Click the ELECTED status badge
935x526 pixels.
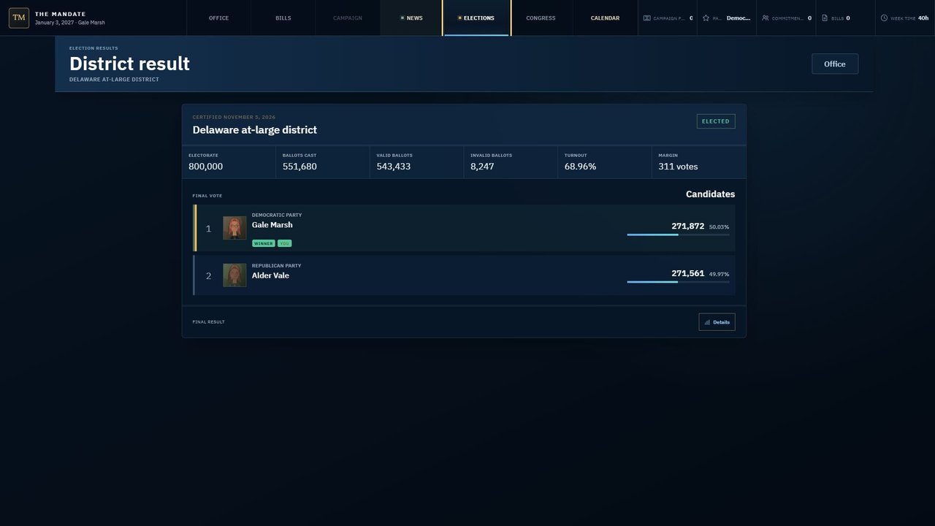pyautogui.click(x=716, y=121)
